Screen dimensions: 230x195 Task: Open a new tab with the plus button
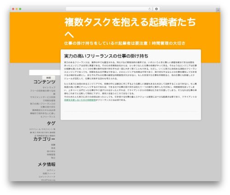(x=218, y=10)
